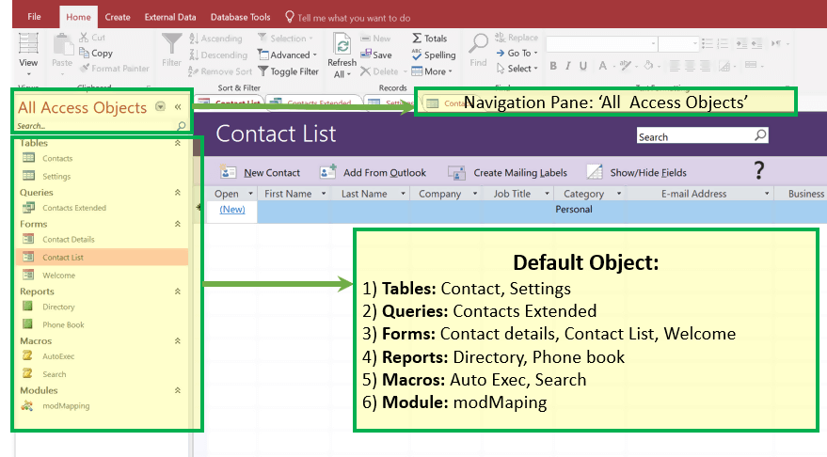The image size is (827, 457).
Task: Collapse the Tables group in navigation pane
Action: pos(177,143)
